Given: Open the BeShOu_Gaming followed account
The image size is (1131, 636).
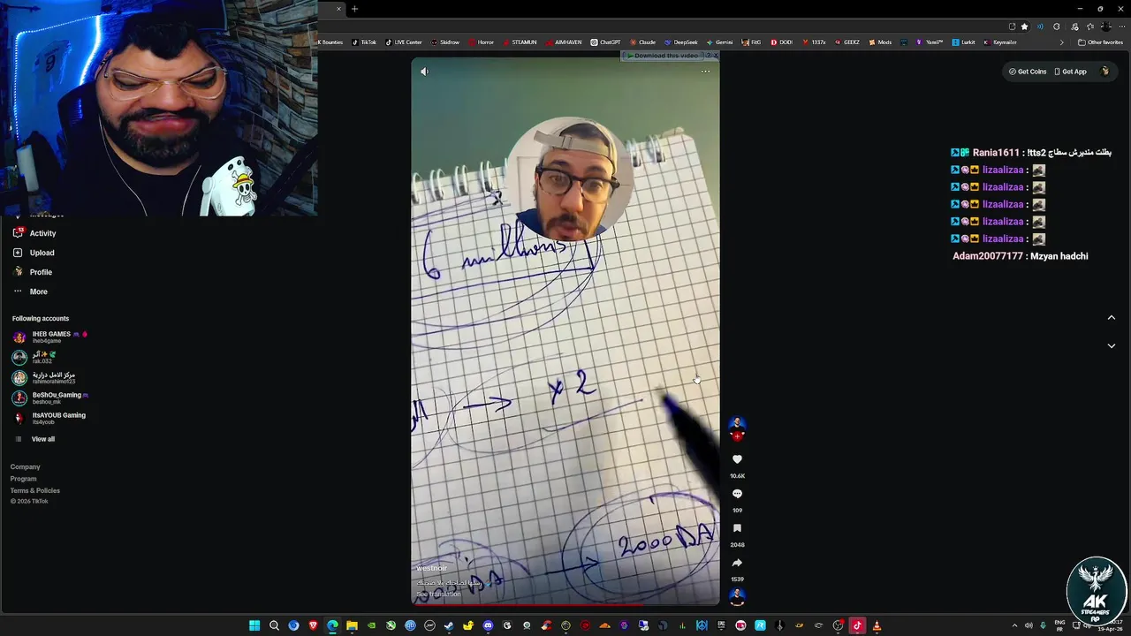Looking at the screenshot, I should point(51,397).
